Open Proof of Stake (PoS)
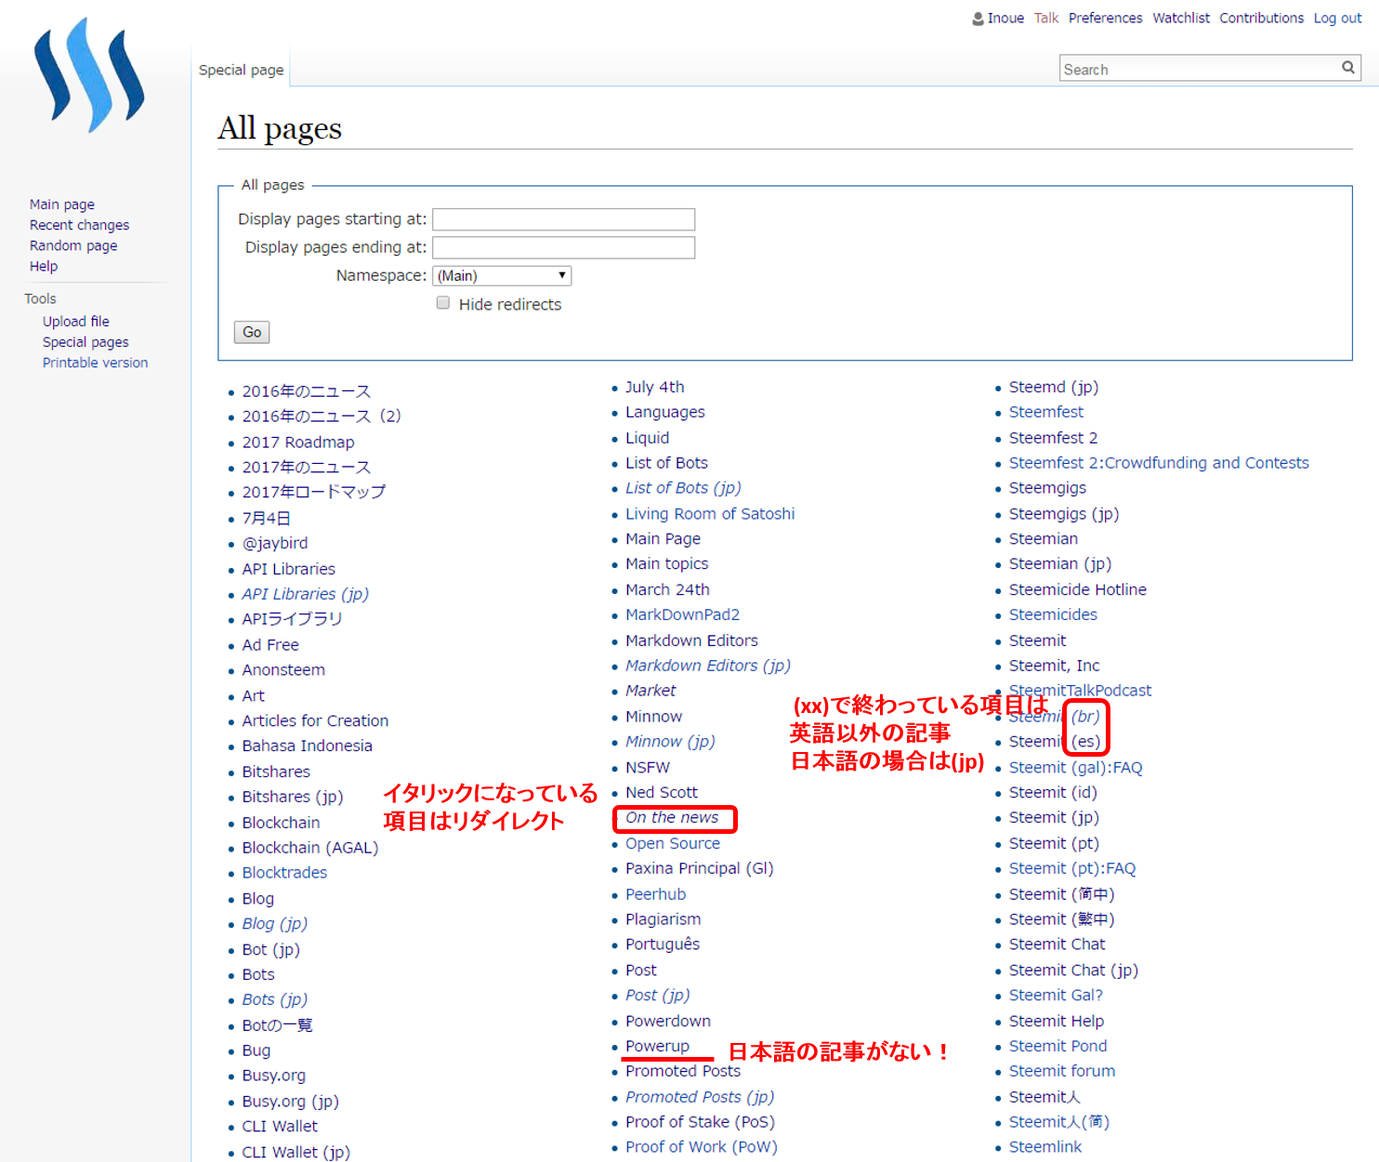Image resolution: width=1379 pixels, height=1162 pixels. (700, 1122)
